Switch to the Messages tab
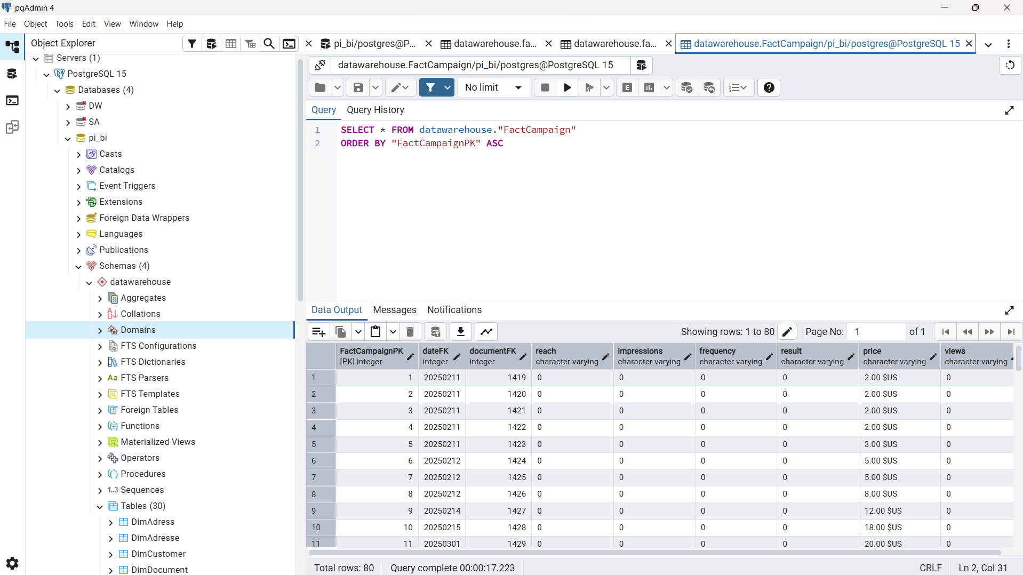 coord(395,310)
